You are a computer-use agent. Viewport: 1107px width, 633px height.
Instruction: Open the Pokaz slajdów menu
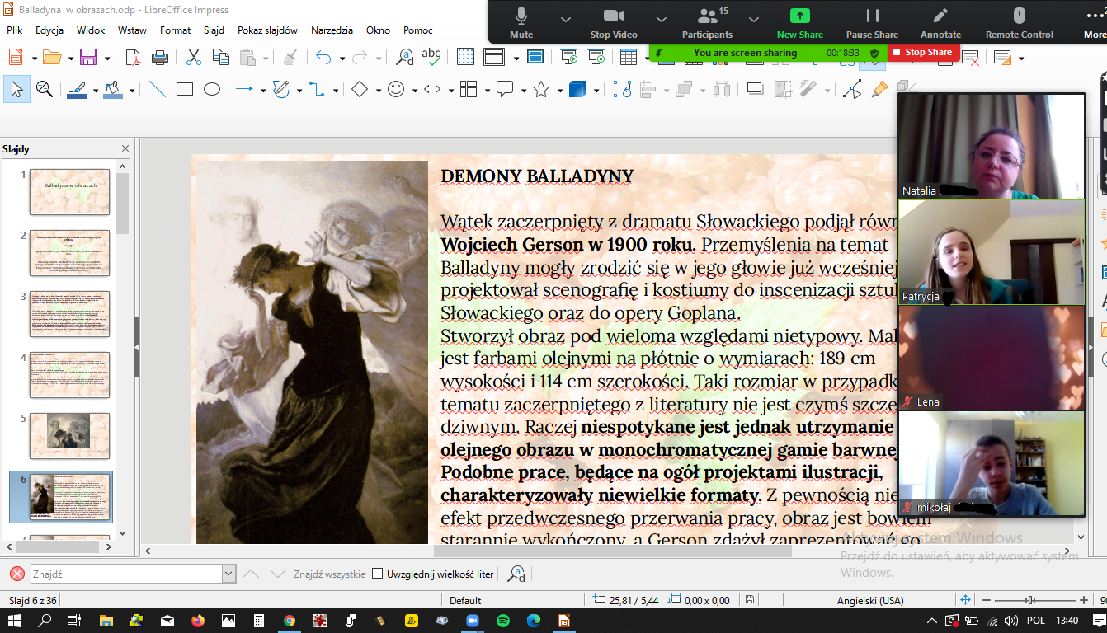(267, 30)
